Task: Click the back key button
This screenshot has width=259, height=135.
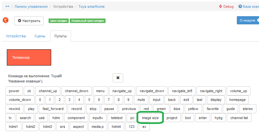Action: tap(172, 100)
